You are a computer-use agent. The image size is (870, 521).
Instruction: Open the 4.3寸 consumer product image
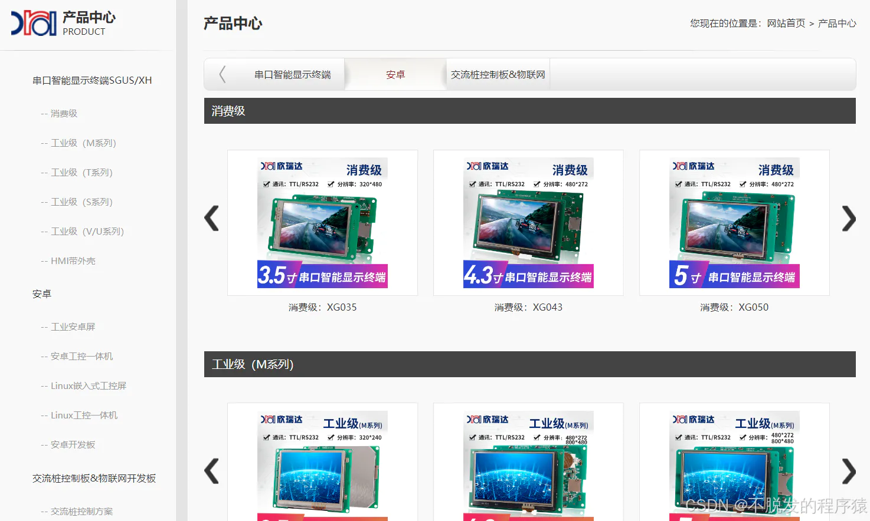(x=528, y=223)
